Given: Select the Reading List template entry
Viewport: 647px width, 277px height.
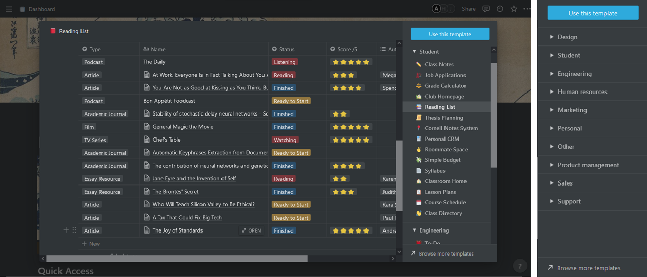Looking at the screenshot, I should (447, 107).
